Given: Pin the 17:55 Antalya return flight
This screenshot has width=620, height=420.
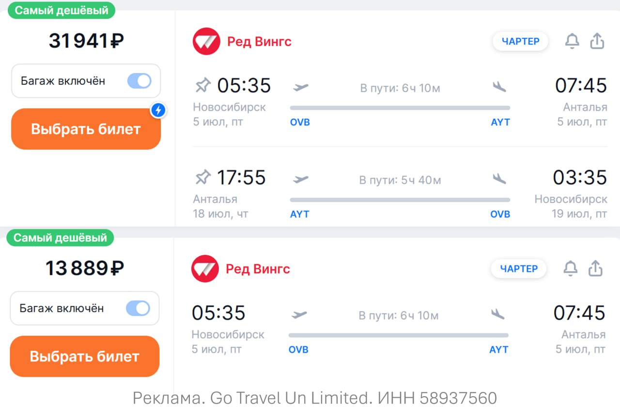Looking at the screenshot, I should point(203,178).
